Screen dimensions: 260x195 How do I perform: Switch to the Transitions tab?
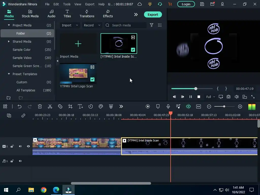(87, 14)
